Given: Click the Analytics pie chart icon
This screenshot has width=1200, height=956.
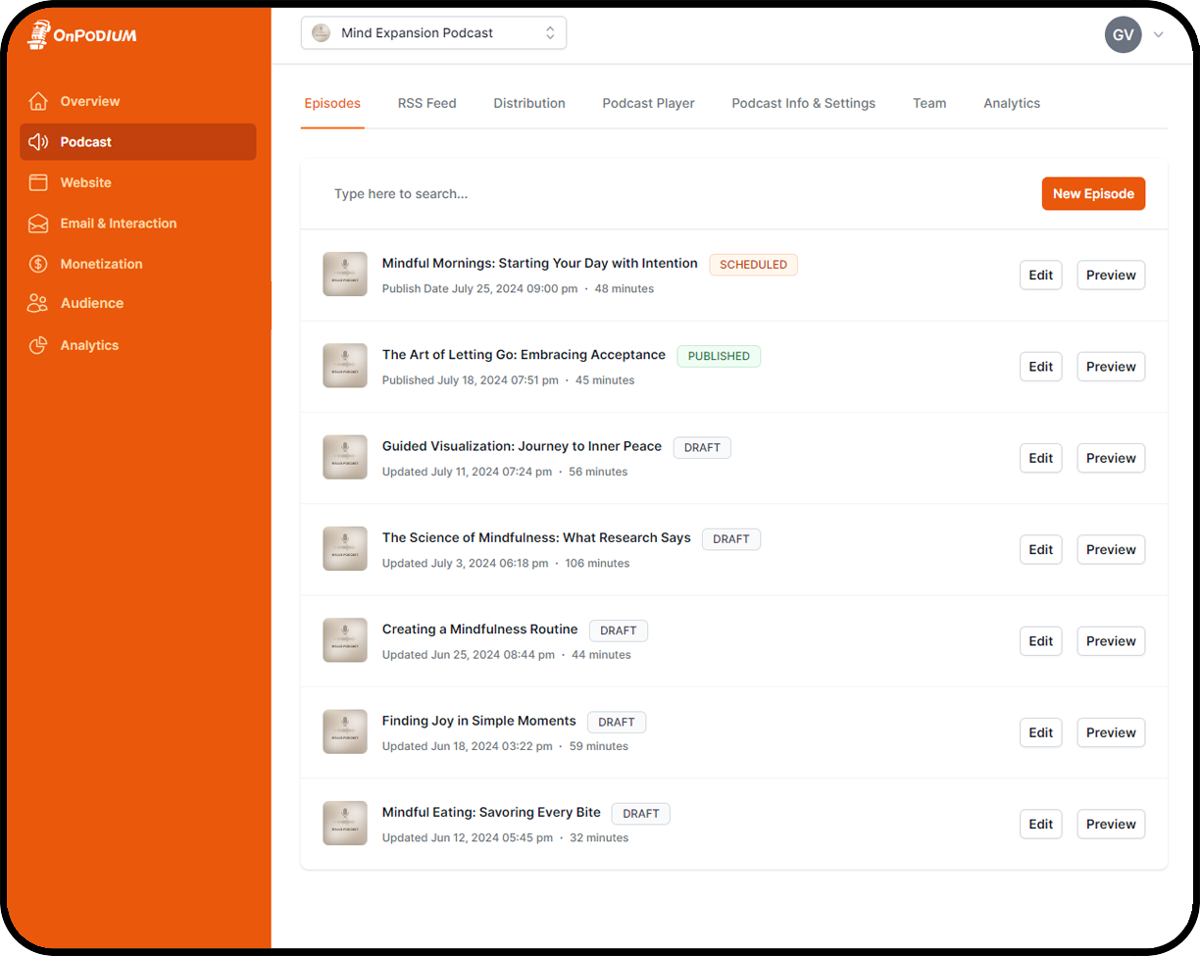Looking at the screenshot, I should [x=38, y=345].
